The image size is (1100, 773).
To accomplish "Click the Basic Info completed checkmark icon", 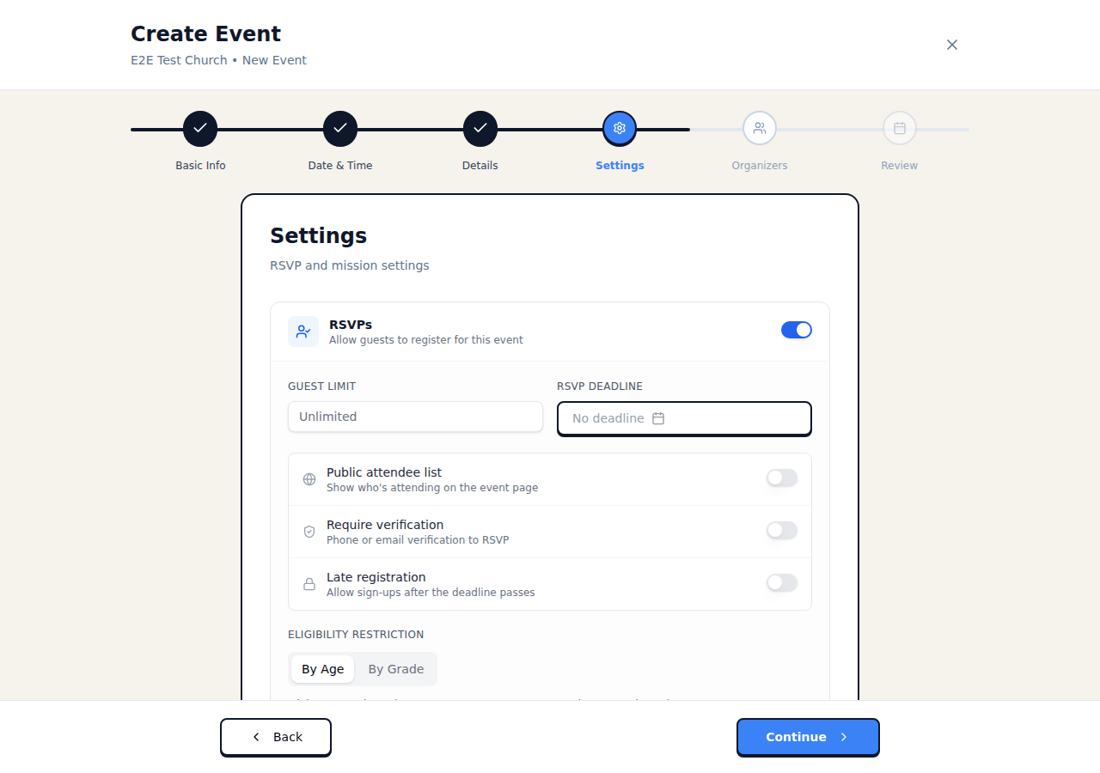I will point(200,128).
